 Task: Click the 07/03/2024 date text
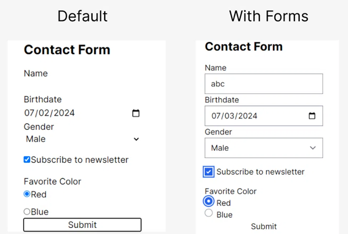click(234, 116)
